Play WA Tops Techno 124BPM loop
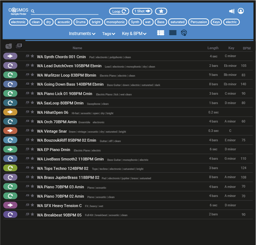 pyautogui.click(x=10, y=168)
